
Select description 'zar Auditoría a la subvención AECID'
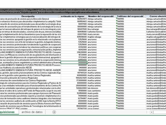coord(30,68)
